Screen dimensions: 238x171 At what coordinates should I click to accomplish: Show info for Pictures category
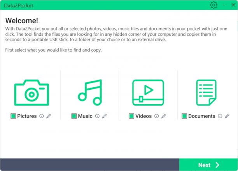click(x=42, y=116)
